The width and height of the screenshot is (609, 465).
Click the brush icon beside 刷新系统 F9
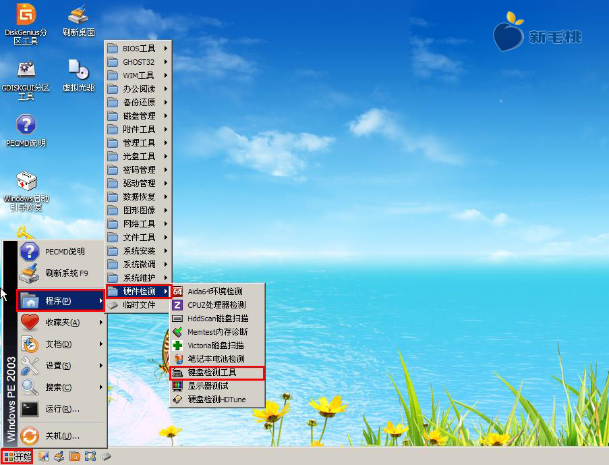[x=30, y=273]
